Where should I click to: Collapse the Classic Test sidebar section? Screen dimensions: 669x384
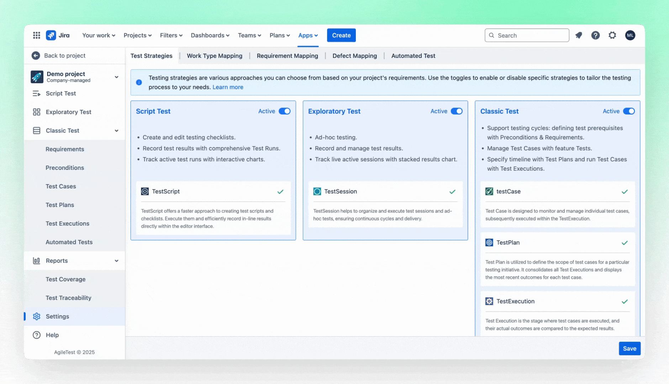point(117,130)
